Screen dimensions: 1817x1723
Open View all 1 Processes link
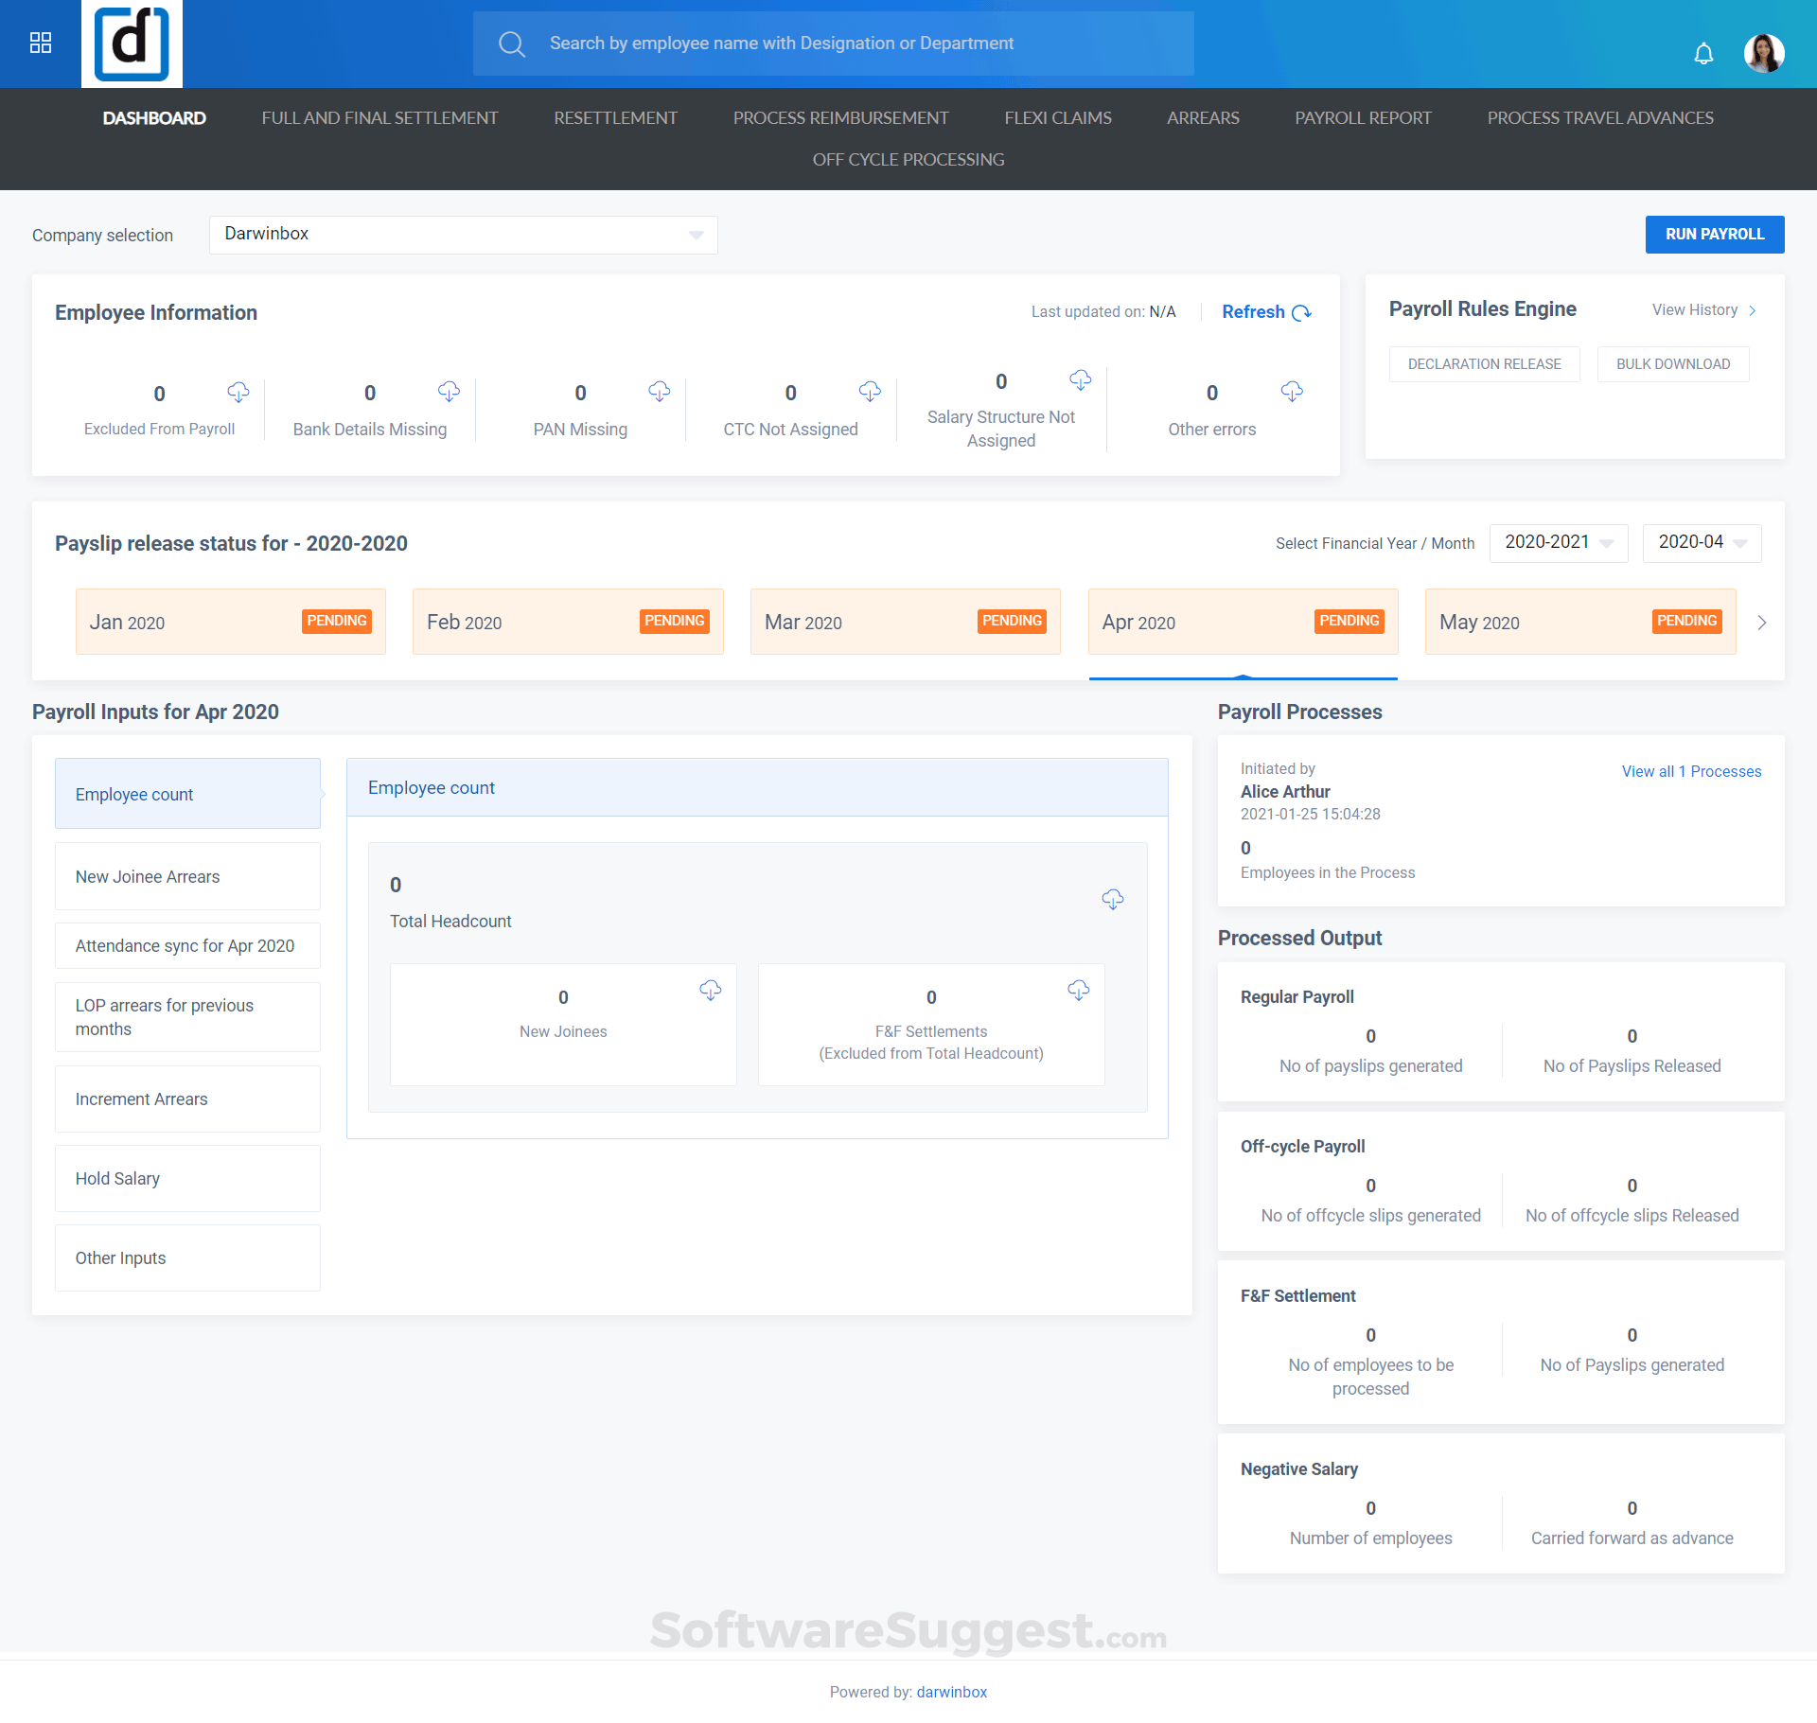click(1690, 771)
